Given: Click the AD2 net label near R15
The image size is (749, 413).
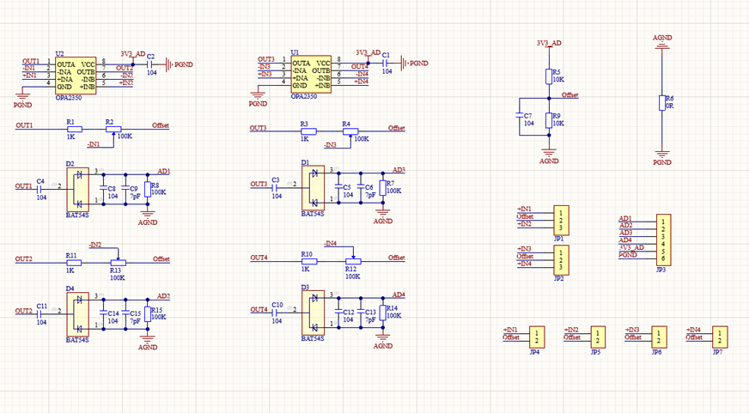Looking at the screenshot, I should tap(164, 296).
